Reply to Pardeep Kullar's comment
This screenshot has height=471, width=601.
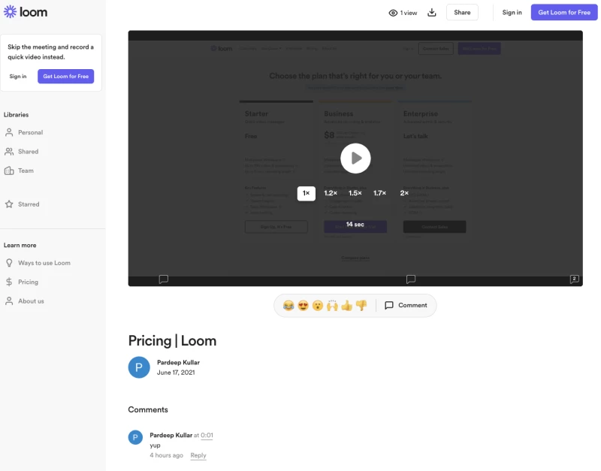pyautogui.click(x=198, y=455)
